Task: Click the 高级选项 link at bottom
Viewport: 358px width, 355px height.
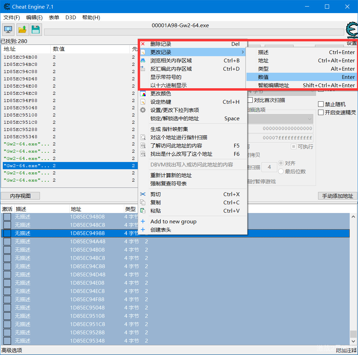Action: point(12,350)
